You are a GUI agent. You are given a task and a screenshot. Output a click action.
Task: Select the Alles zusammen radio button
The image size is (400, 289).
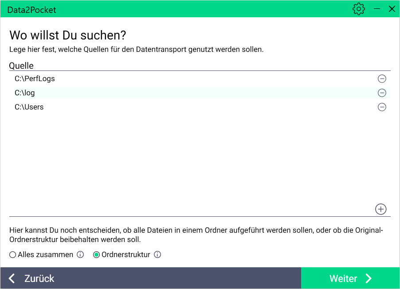click(13, 255)
